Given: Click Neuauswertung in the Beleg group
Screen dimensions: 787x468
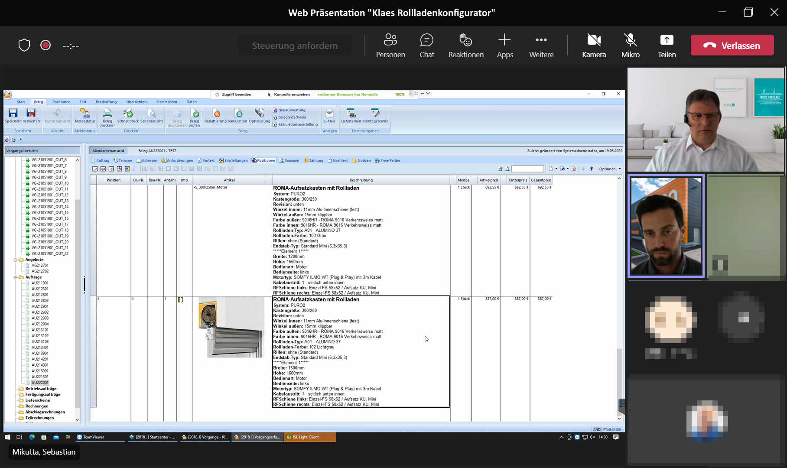Looking at the screenshot, I should [x=289, y=110].
